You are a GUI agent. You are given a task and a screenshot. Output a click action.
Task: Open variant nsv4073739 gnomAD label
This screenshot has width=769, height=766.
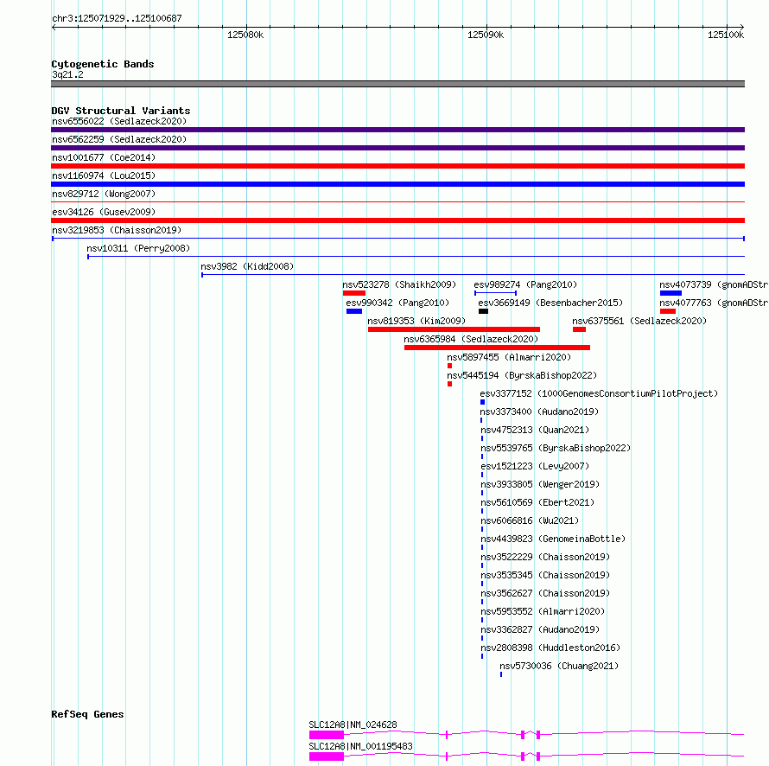[714, 284]
